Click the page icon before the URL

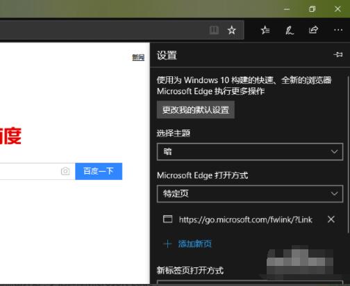point(167,219)
